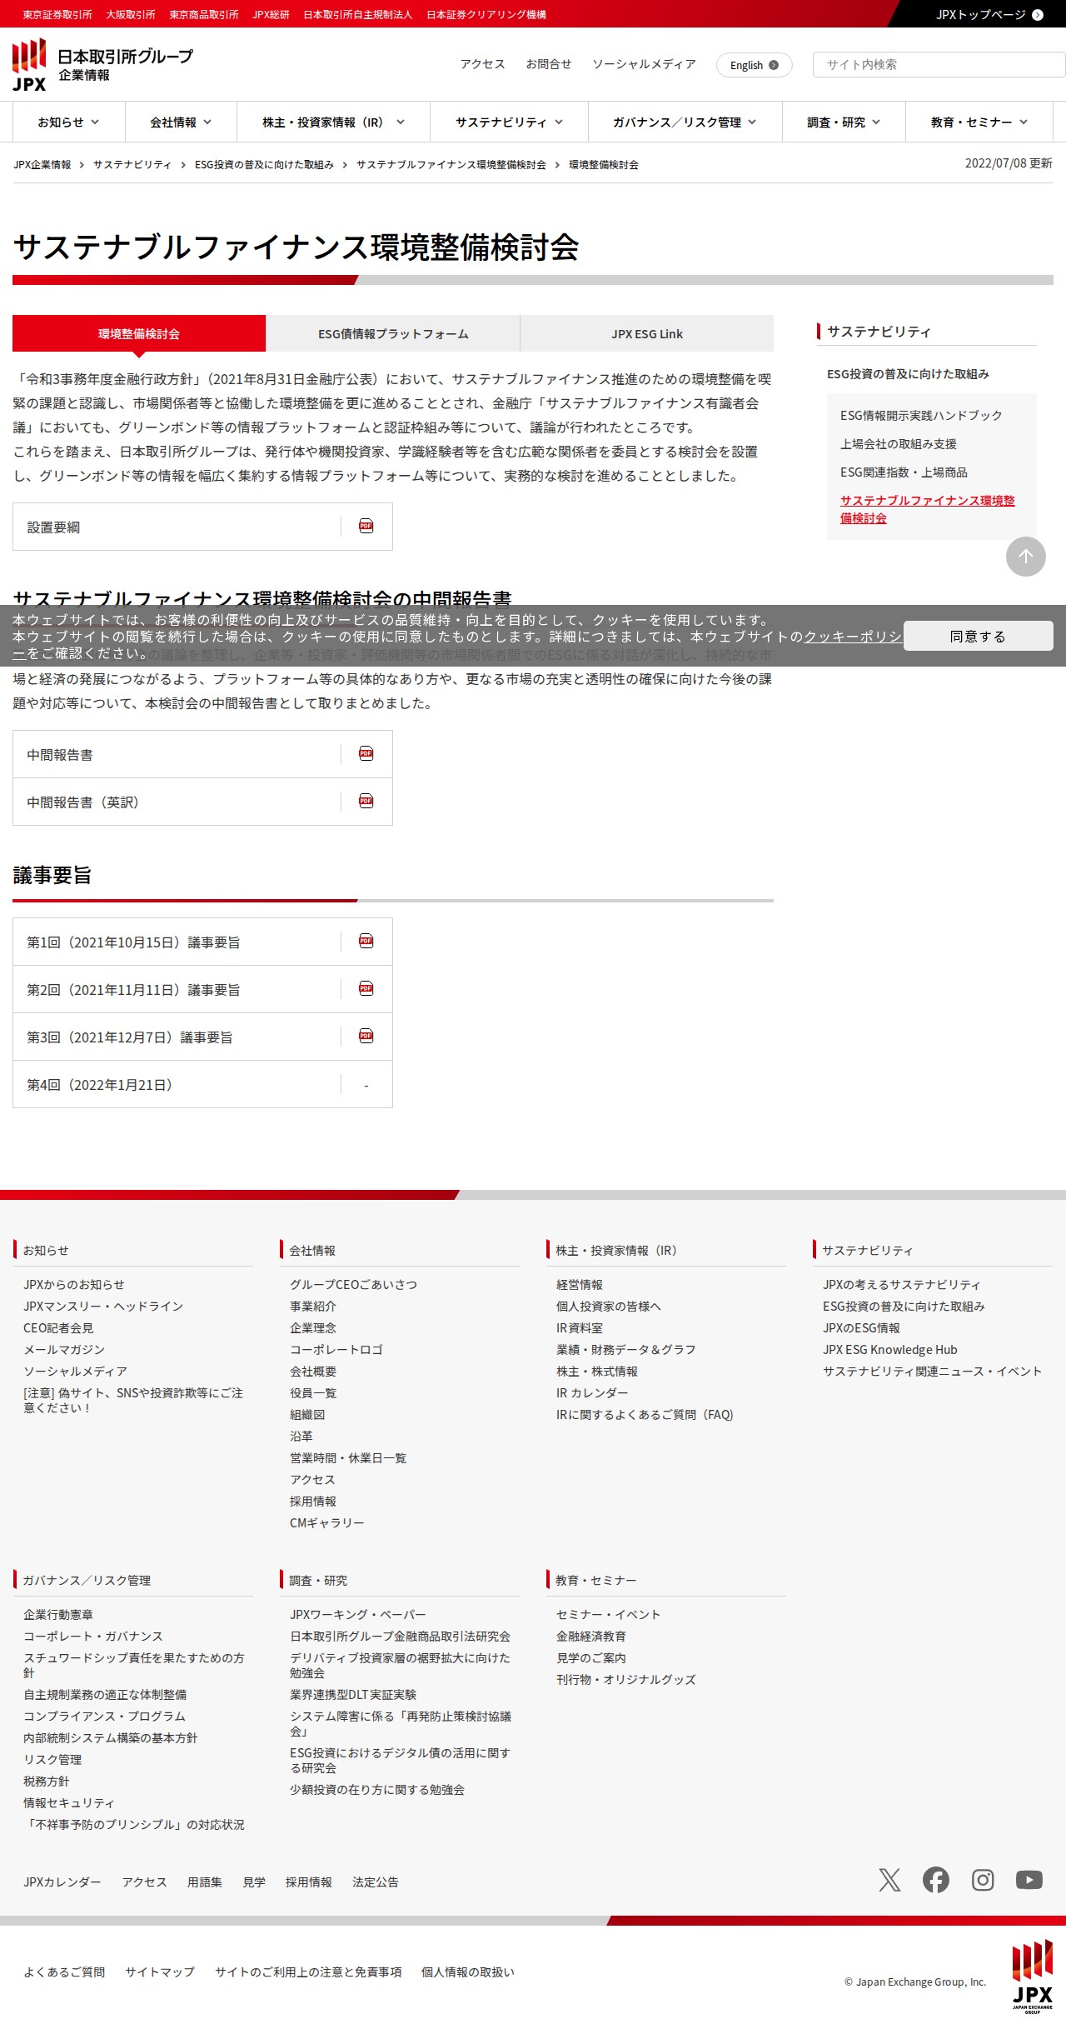Open the footer リスク管理 link
Screen dimensions: 1066x2024
pyautogui.click(x=52, y=1759)
